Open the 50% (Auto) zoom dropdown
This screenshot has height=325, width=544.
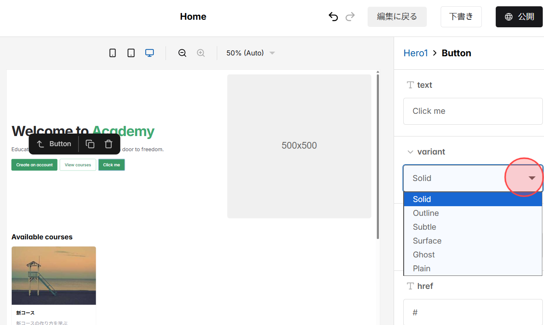250,53
